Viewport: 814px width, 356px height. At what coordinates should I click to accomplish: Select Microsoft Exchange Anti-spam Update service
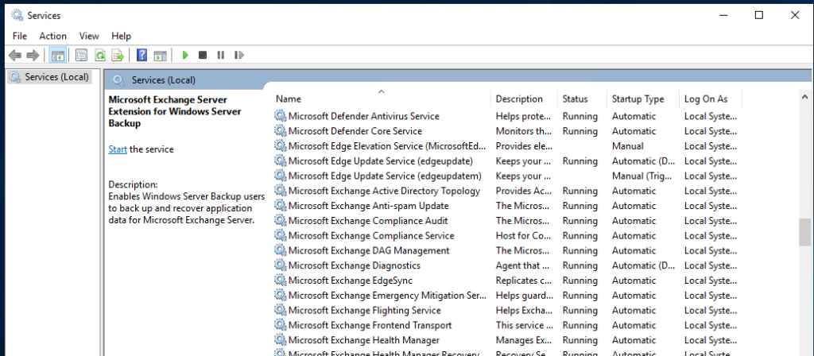click(506, 206)
